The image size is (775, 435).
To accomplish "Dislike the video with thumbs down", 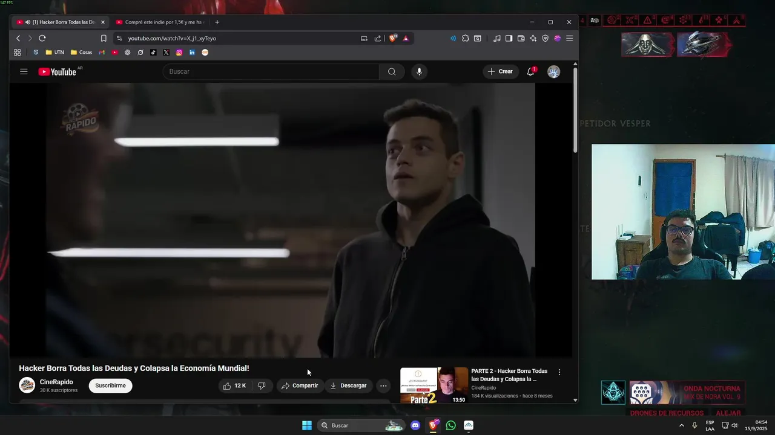I will (x=262, y=385).
